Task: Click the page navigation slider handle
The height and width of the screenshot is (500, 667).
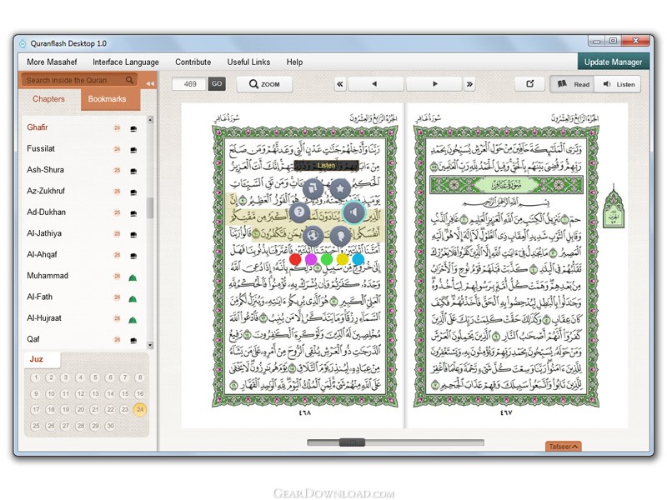Action: tap(352, 442)
